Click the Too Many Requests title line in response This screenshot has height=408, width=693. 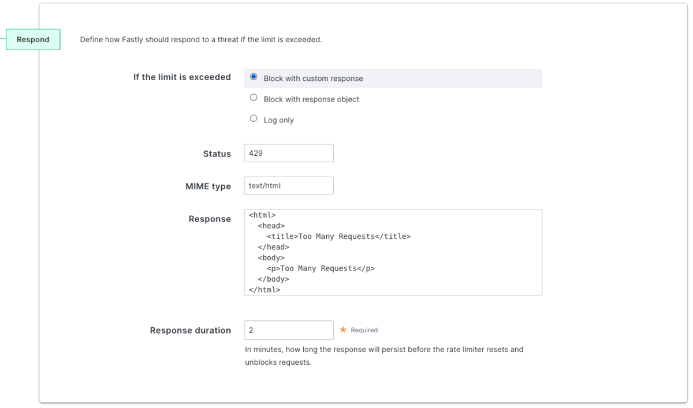[x=338, y=236]
